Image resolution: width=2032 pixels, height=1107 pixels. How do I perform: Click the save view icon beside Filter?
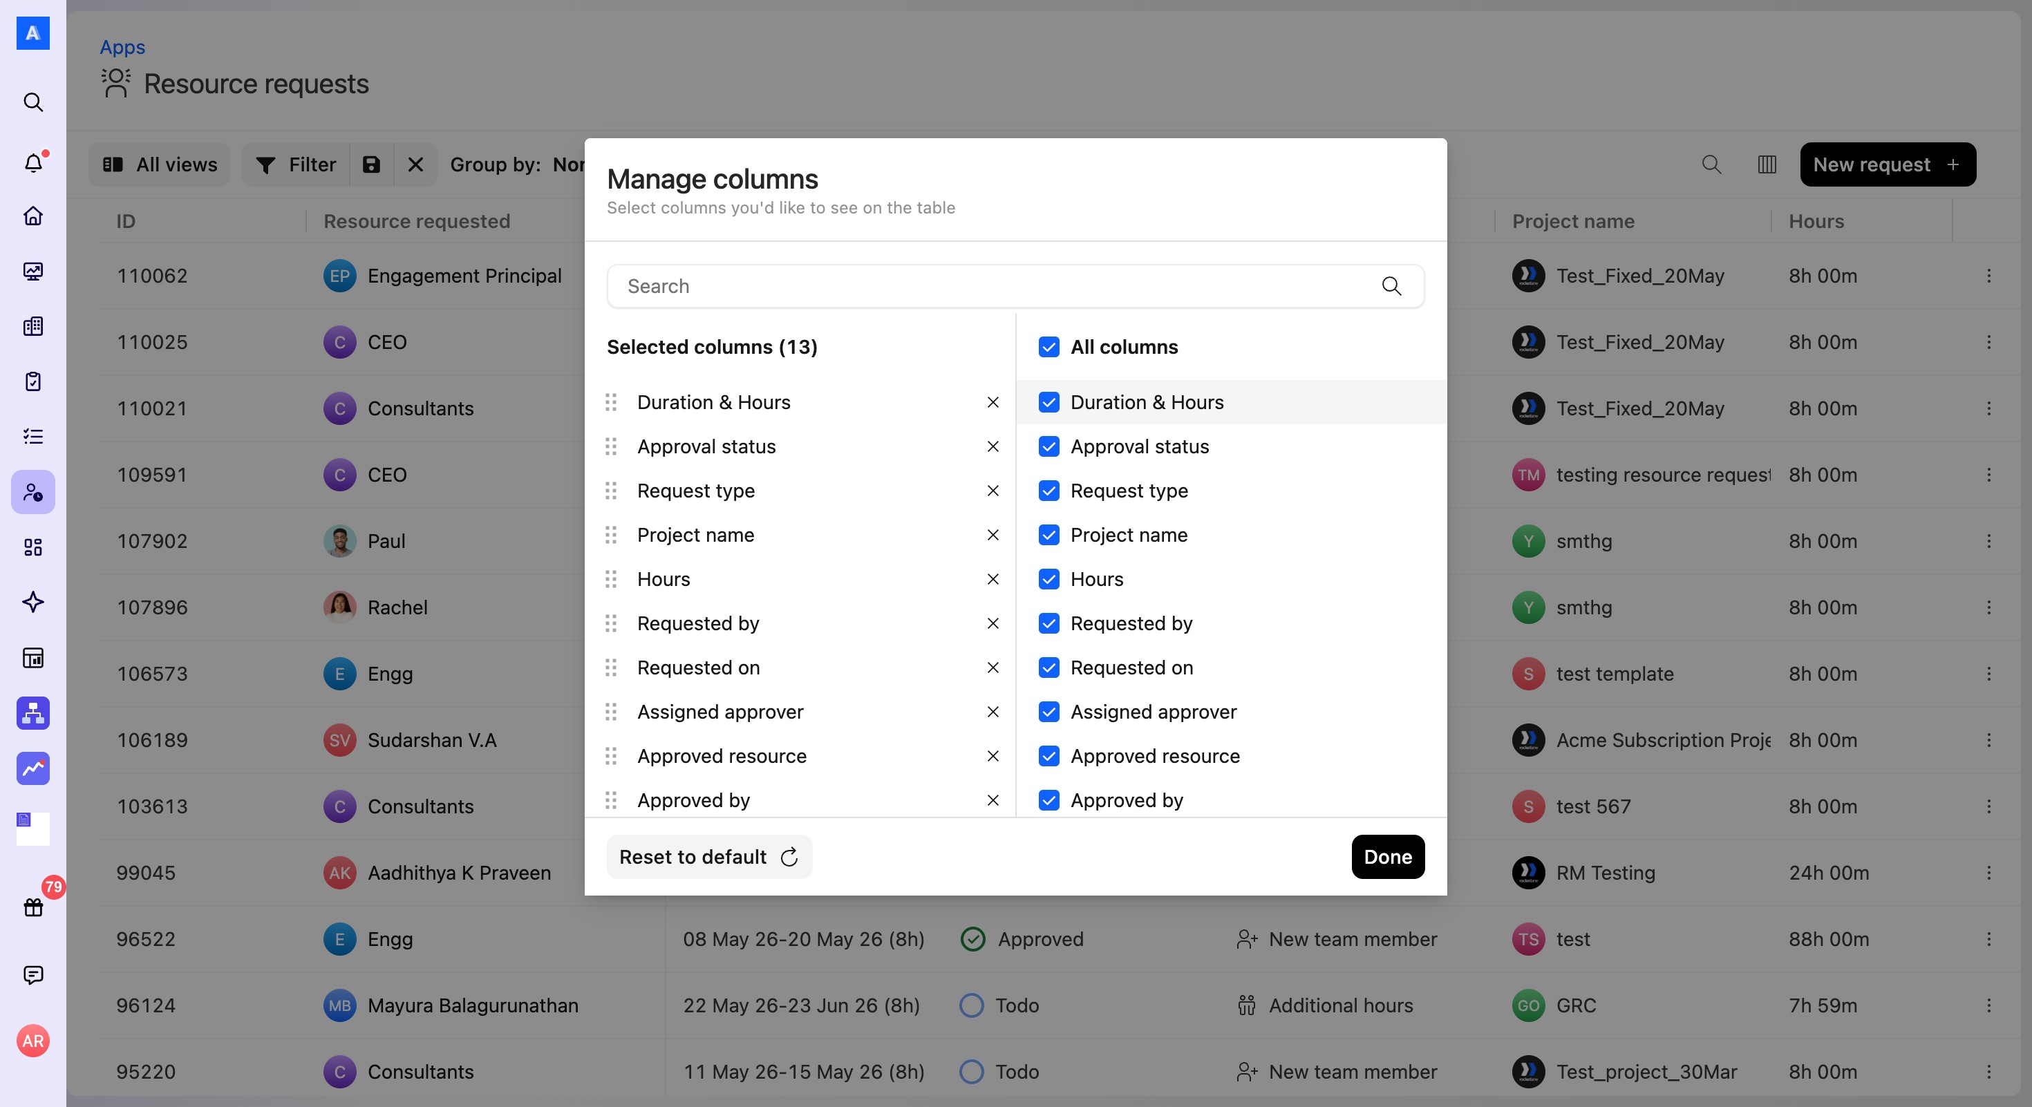click(372, 164)
